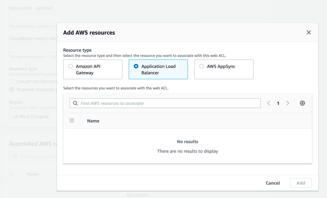Image resolution: width=327 pixels, height=198 pixels.
Task: Click the Add button
Action: point(301,183)
